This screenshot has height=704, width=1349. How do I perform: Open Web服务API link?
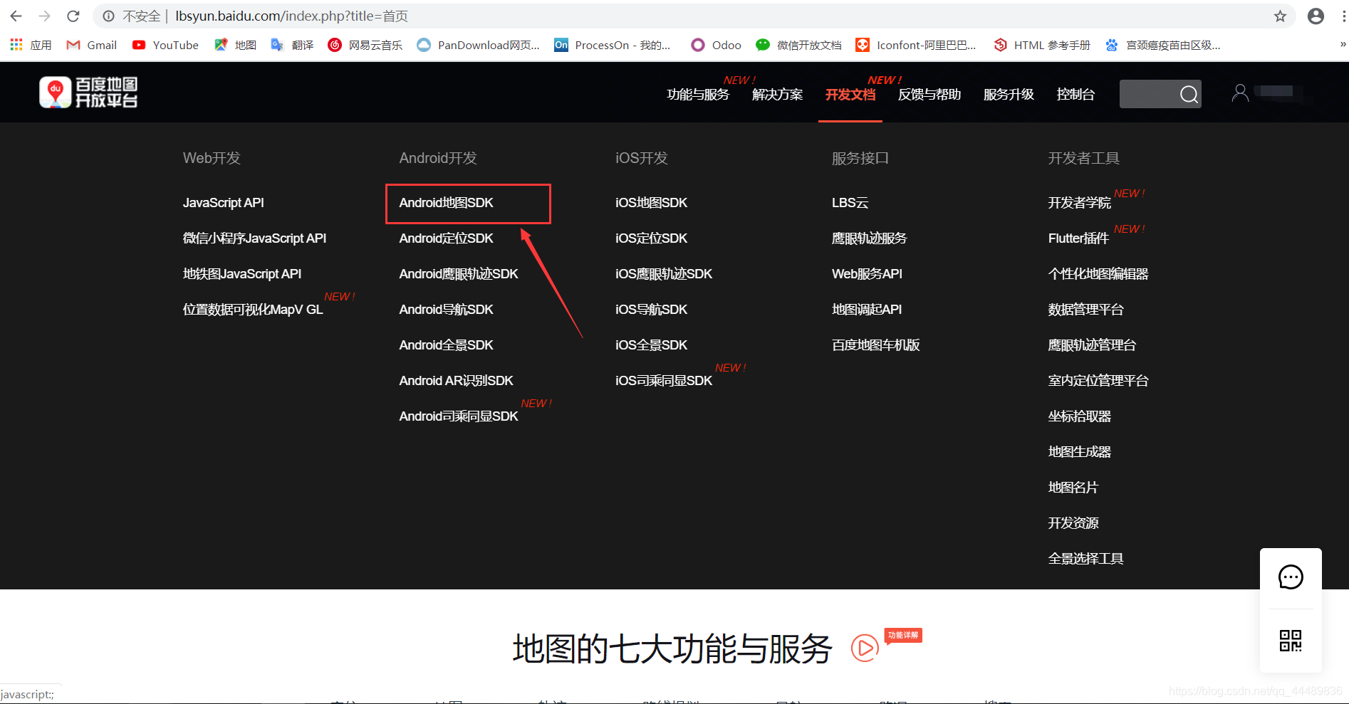868,274
